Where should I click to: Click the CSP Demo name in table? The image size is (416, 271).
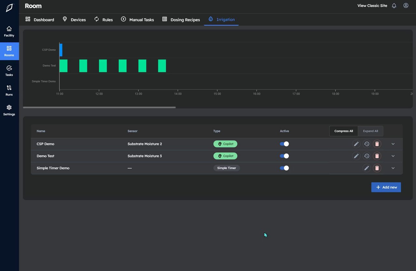click(45, 144)
